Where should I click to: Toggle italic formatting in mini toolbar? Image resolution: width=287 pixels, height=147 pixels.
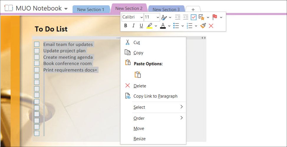(x=133, y=26)
